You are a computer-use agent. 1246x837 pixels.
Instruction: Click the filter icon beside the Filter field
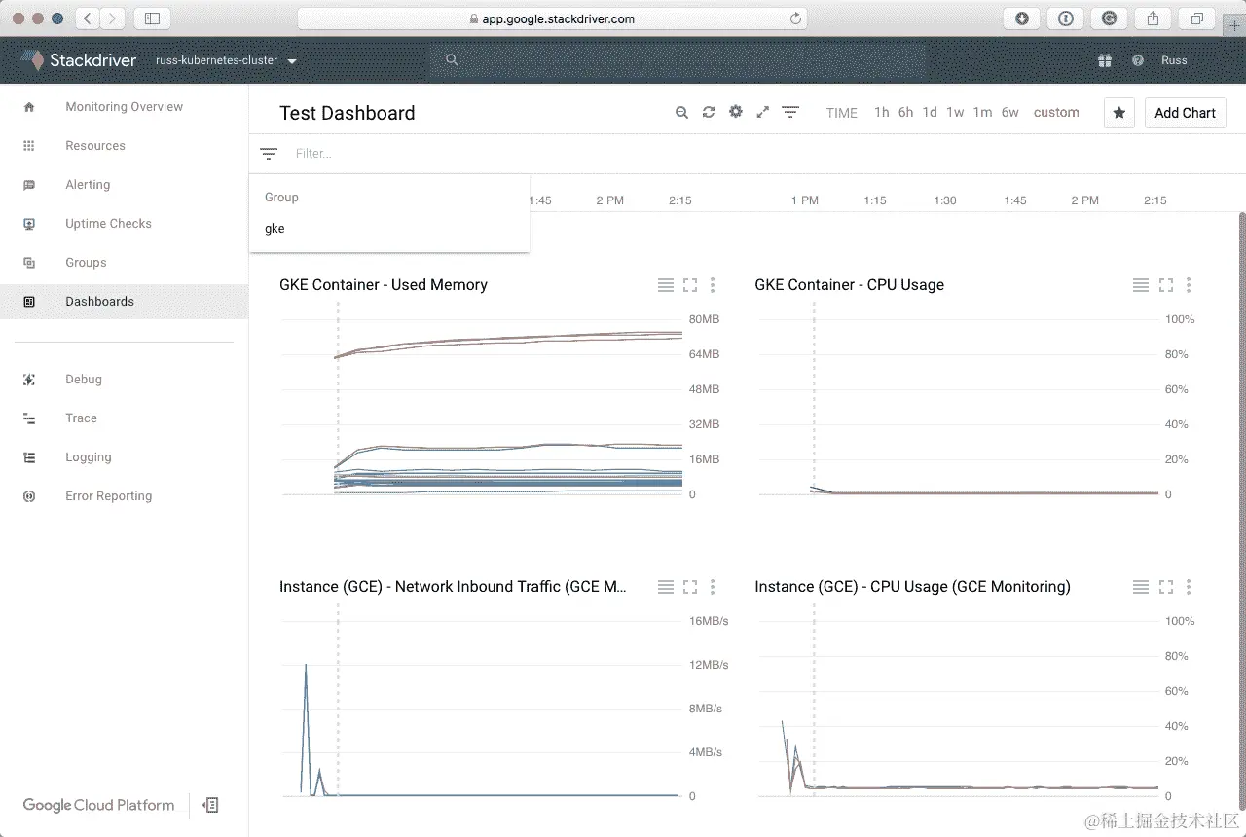(269, 154)
